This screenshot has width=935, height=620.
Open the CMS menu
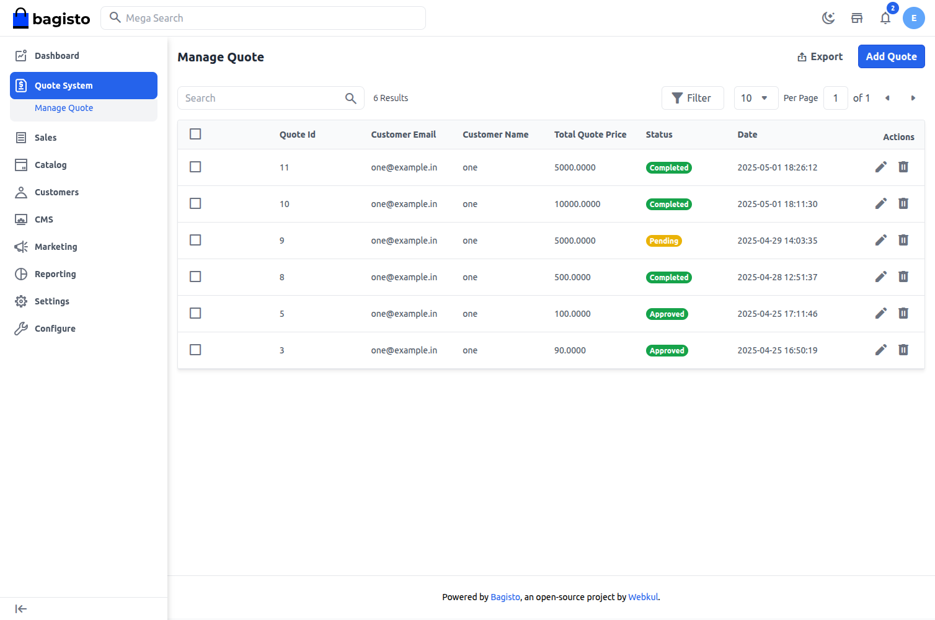click(x=84, y=219)
